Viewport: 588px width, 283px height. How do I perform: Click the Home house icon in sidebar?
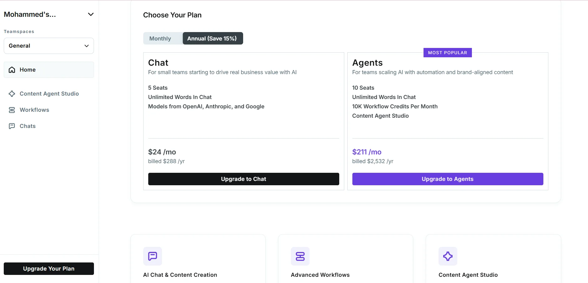pos(12,70)
